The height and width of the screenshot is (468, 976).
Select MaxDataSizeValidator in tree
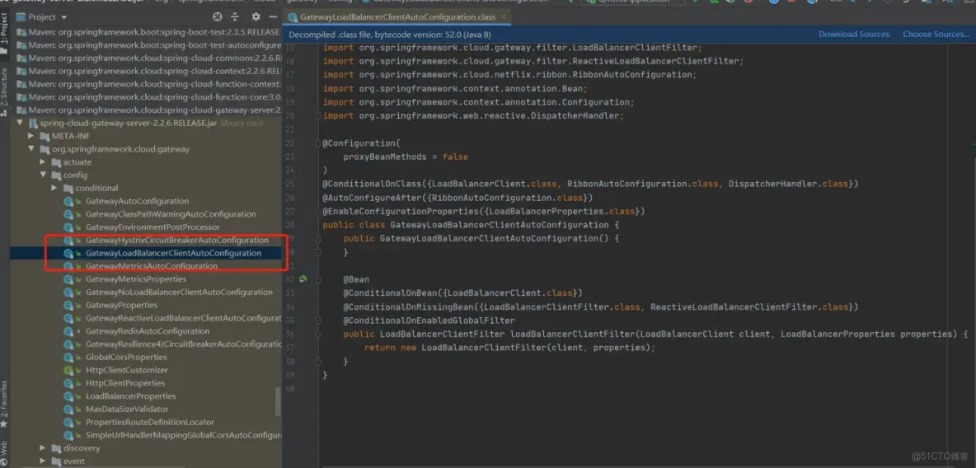127,409
